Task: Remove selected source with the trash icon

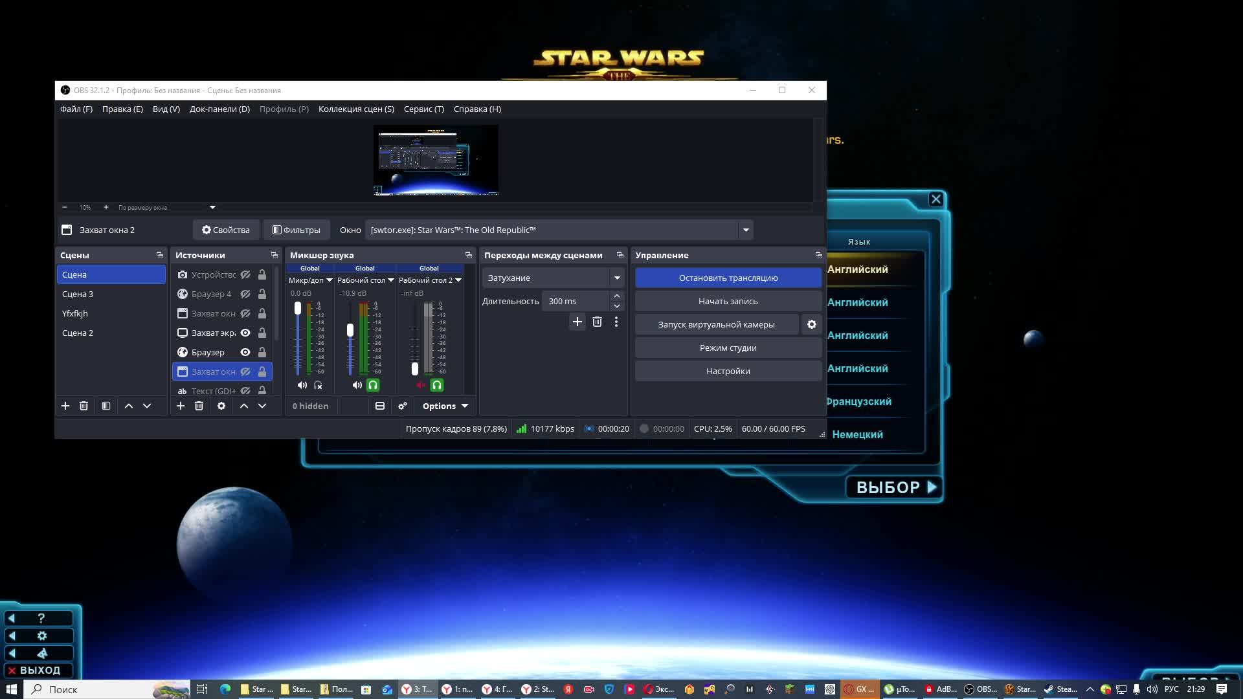Action: 199,406
